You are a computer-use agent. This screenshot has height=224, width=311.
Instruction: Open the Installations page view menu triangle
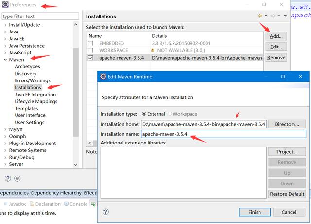285,16
